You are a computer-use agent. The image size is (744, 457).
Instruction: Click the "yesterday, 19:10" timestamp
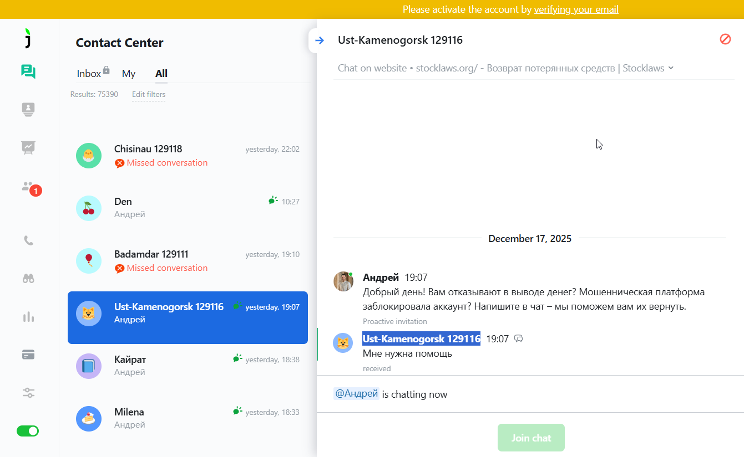[x=272, y=255]
